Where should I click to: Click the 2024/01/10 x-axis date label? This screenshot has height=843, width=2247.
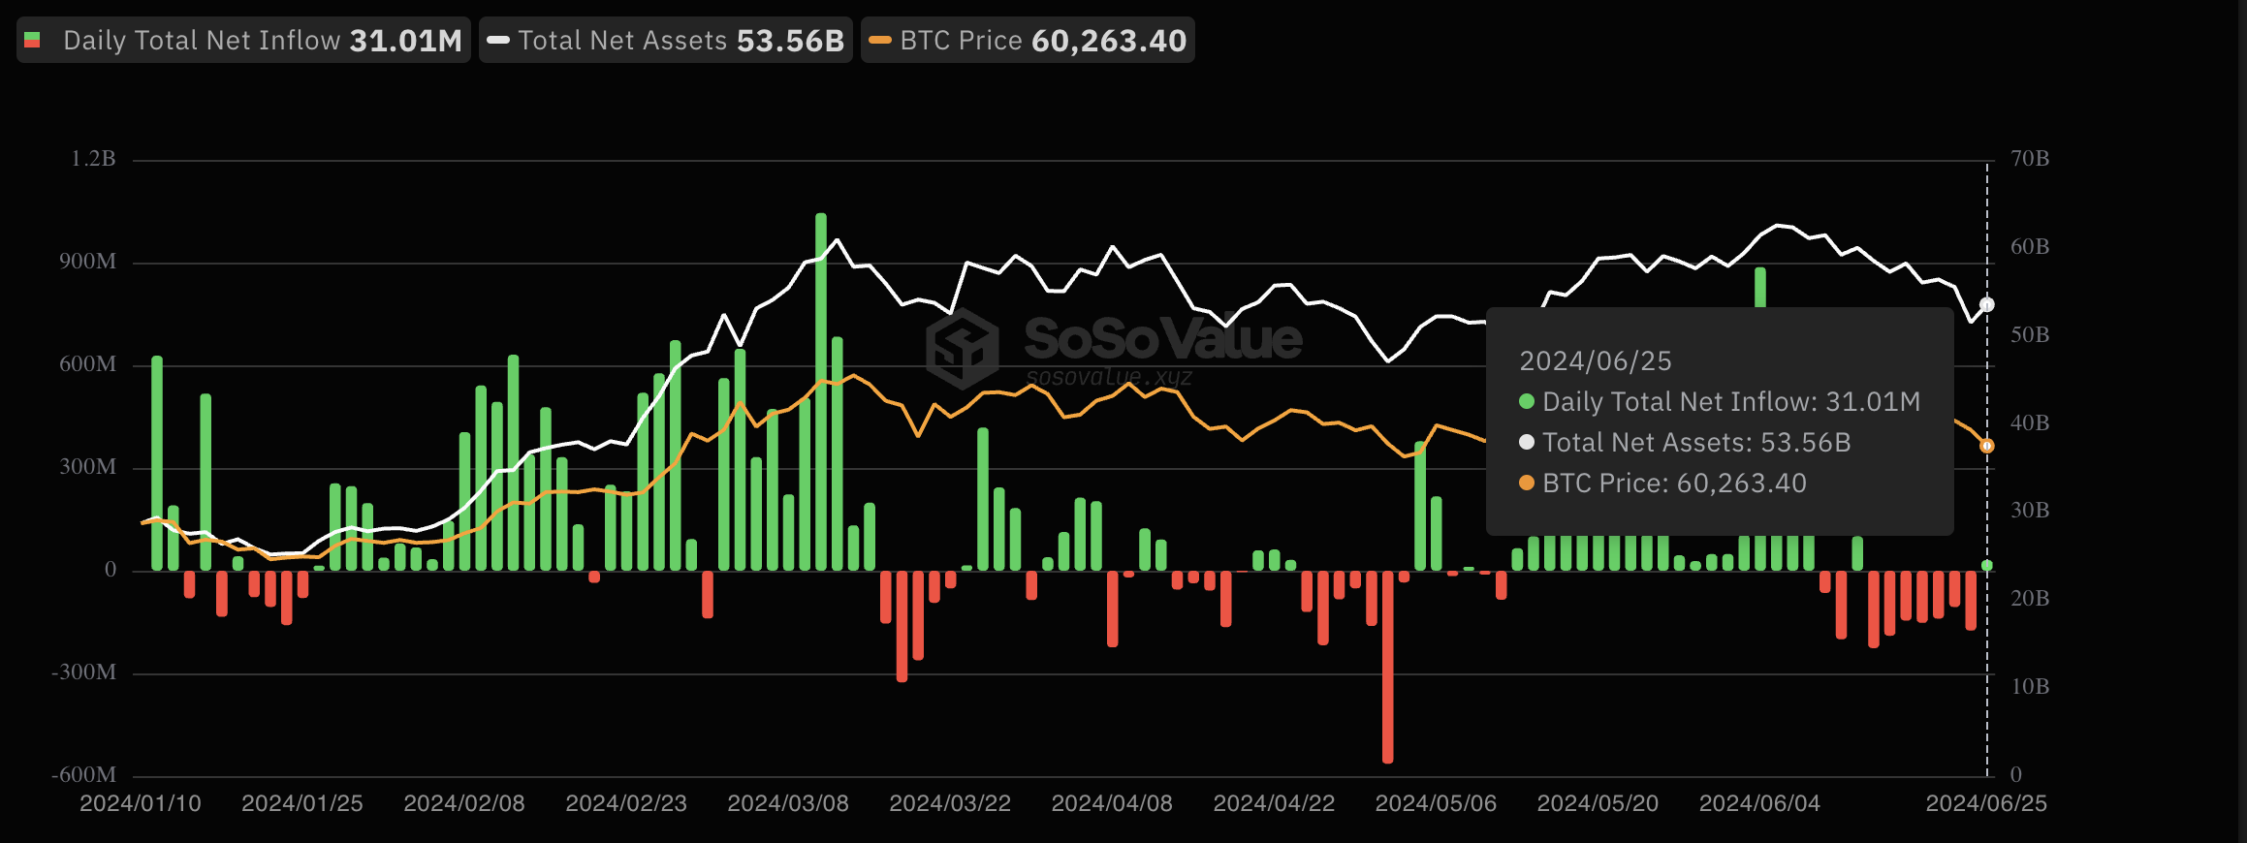coord(141,803)
